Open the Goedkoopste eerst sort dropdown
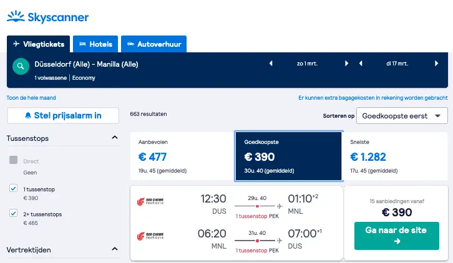 (x=402, y=116)
